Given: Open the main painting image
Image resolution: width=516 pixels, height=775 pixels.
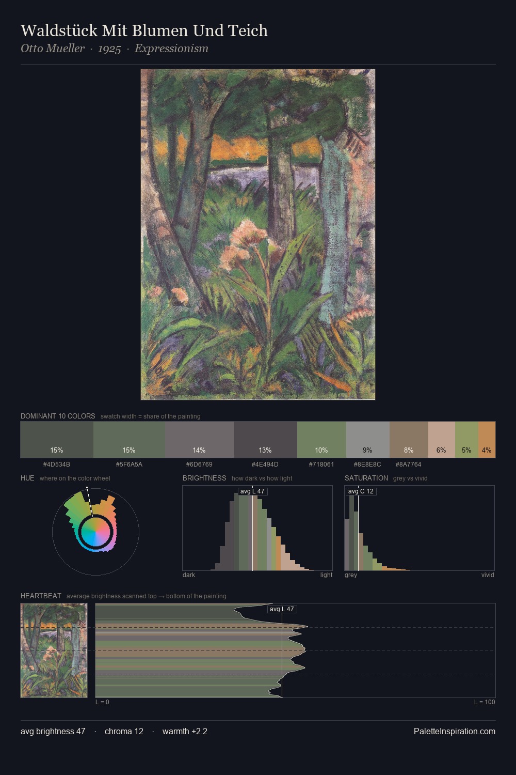Looking at the screenshot, I should pyautogui.click(x=258, y=235).
